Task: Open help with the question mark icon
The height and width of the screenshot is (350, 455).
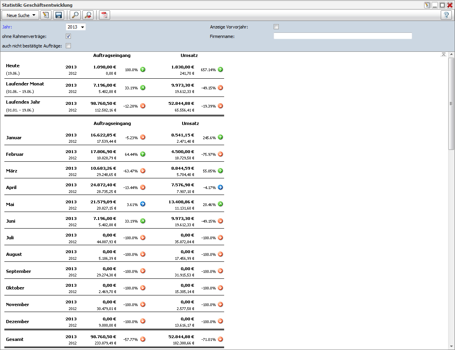Action: 446,15
